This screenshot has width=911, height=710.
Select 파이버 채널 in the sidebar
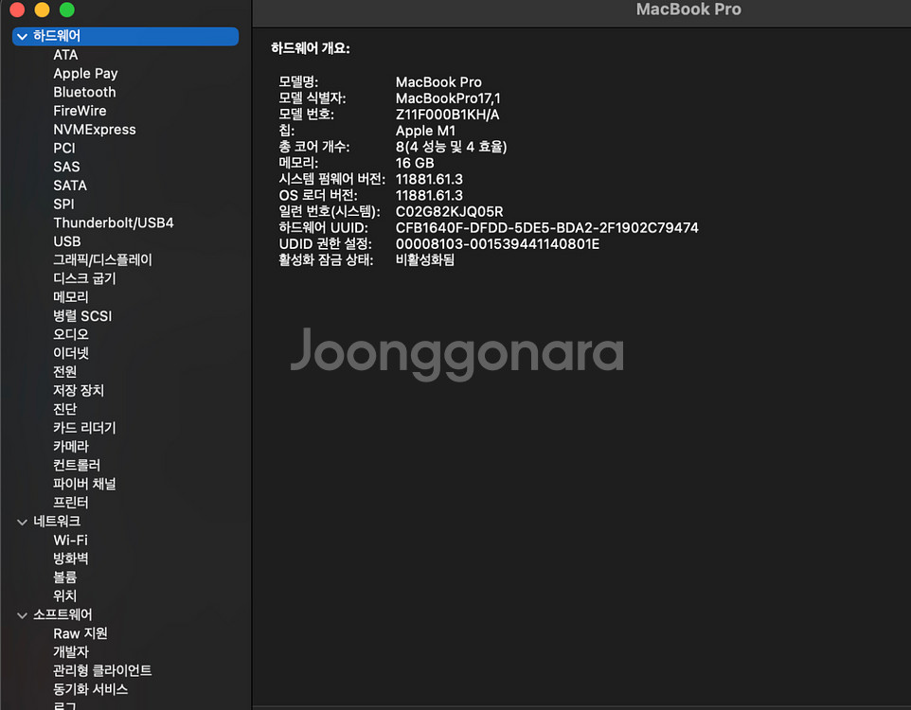[x=84, y=484]
